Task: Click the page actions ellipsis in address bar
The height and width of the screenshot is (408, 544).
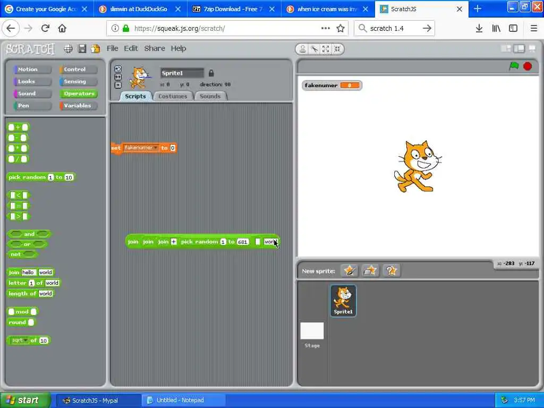Action: pyautogui.click(x=326, y=28)
